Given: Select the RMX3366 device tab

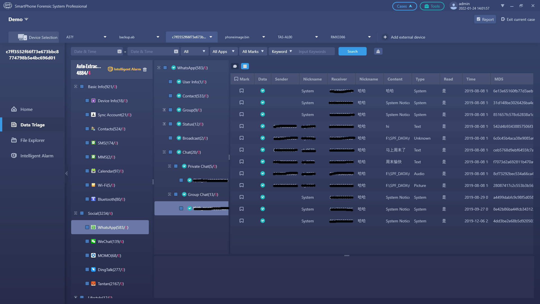Looking at the screenshot, I should 351,37.
